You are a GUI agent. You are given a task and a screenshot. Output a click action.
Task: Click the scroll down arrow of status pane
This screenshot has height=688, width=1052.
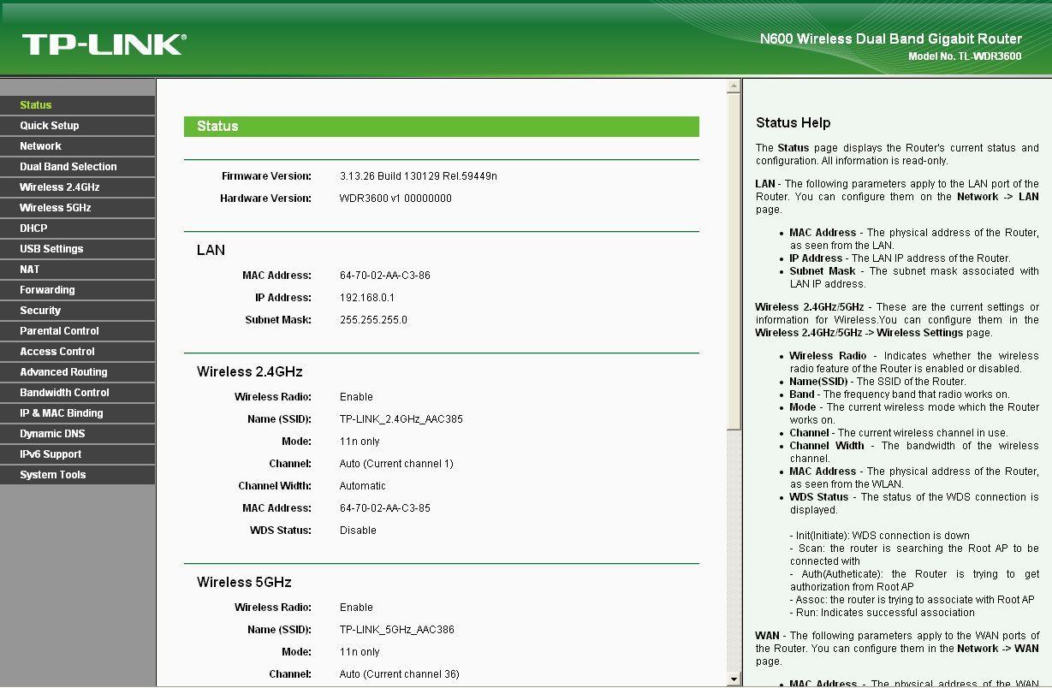click(734, 679)
